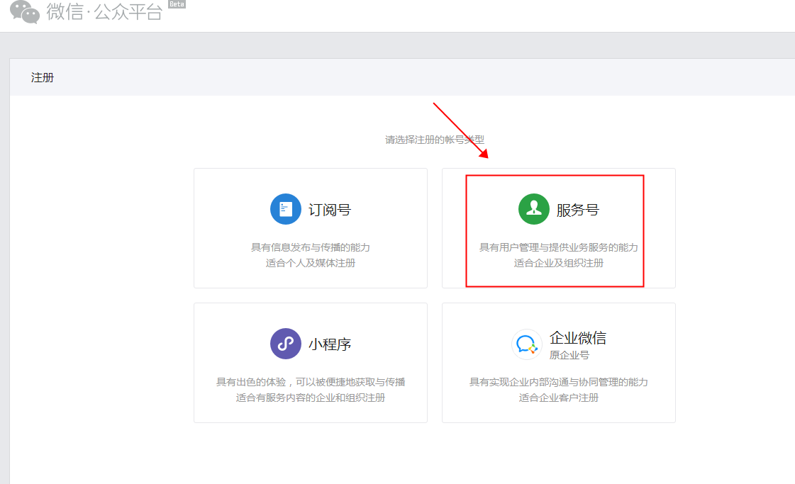This screenshot has width=795, height=484.
Task: Click 具有用户管理与提供业务服务的能力 description
Action: [559, 247]
